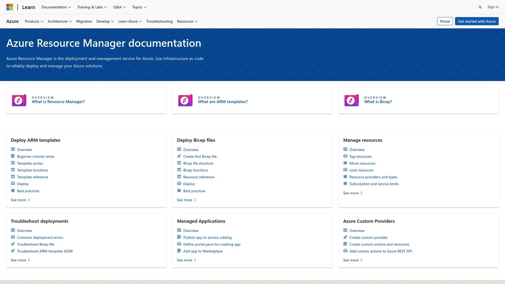Open the Troubleshoot ARM template JSON link
This screenshot has width=505, height=284.
tap(45, 251)
